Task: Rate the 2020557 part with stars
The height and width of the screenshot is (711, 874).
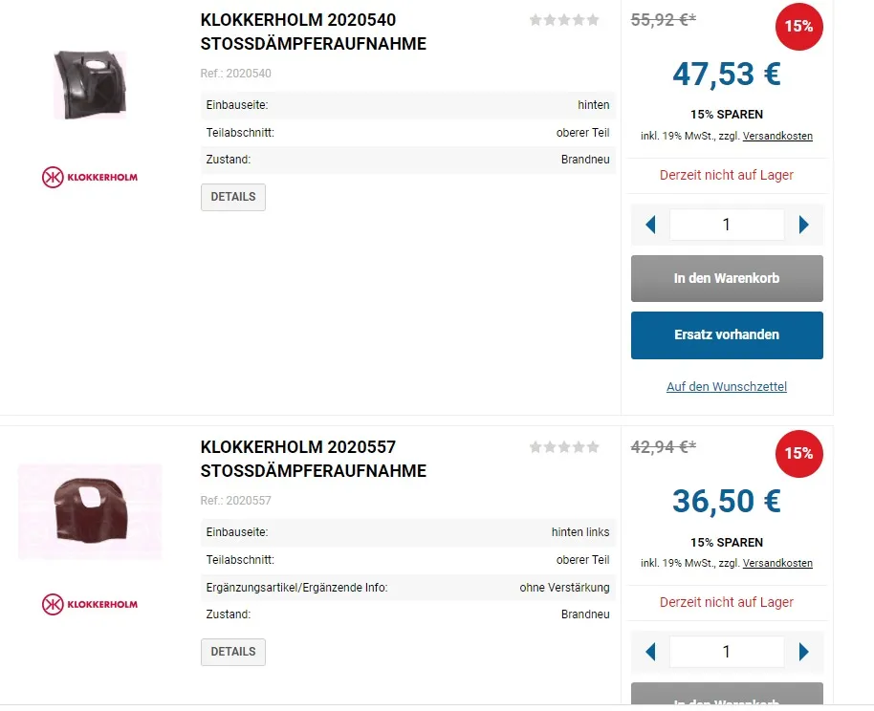Action: pyautogui.click(x=564, y=447)
